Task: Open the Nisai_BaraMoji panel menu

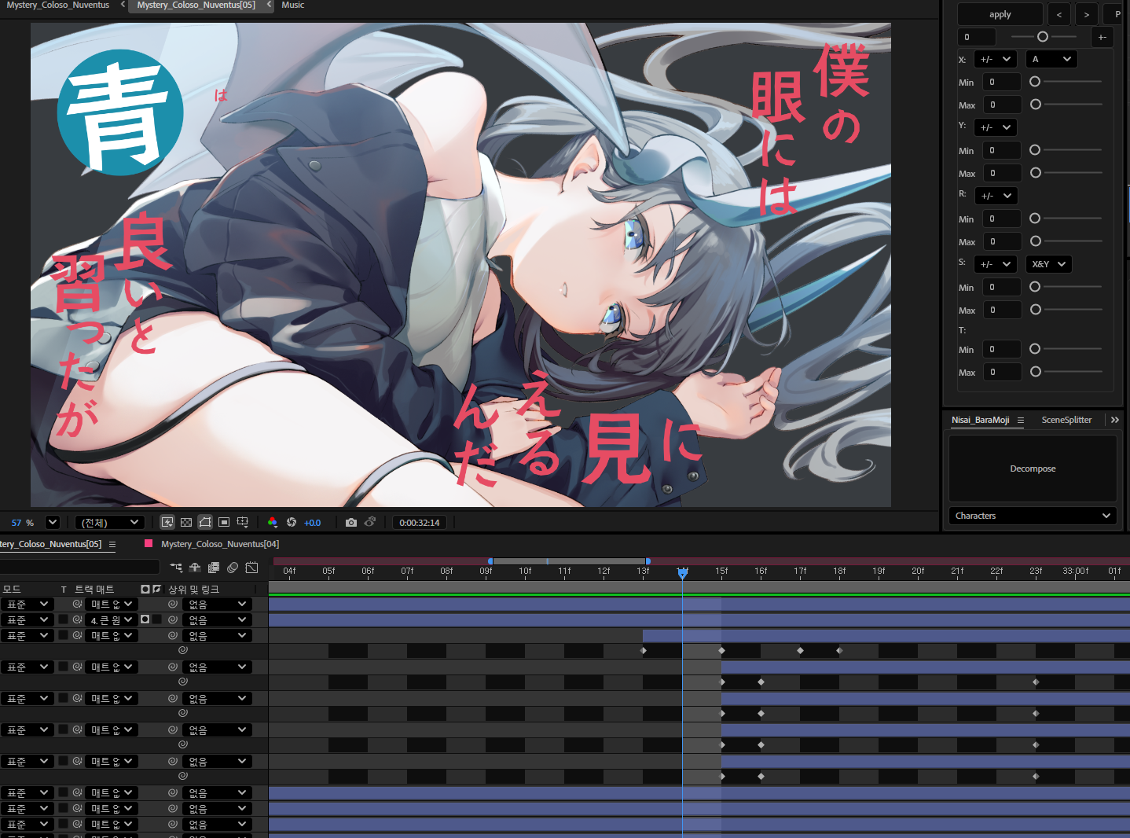Action: (x=1021, y=421)
